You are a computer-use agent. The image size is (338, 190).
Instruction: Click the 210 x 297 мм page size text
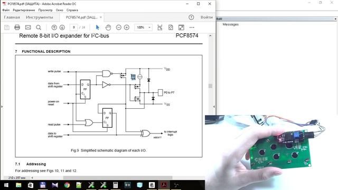(17, 178)
